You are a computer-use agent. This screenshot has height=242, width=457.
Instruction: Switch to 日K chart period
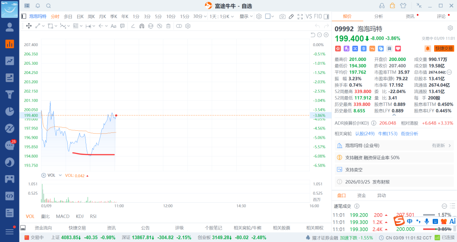[80, 16]
